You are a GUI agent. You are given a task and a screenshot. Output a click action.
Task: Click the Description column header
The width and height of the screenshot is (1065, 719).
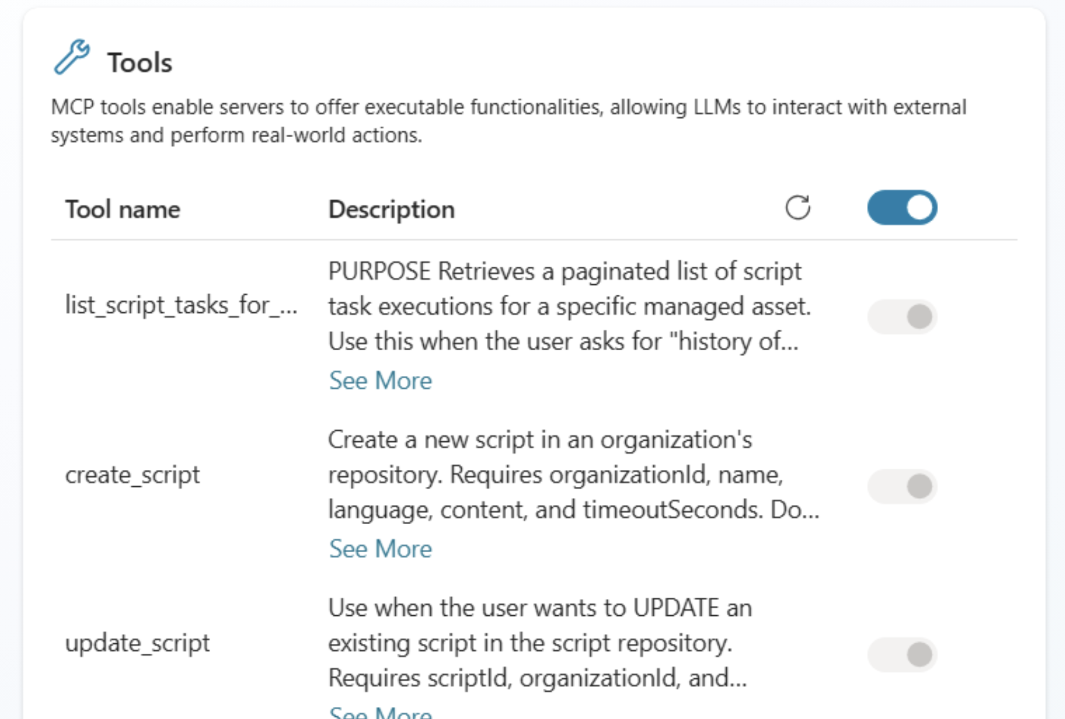pos(391,209)
